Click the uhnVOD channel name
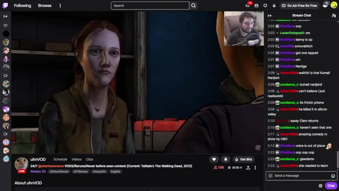 coord(38,159)
